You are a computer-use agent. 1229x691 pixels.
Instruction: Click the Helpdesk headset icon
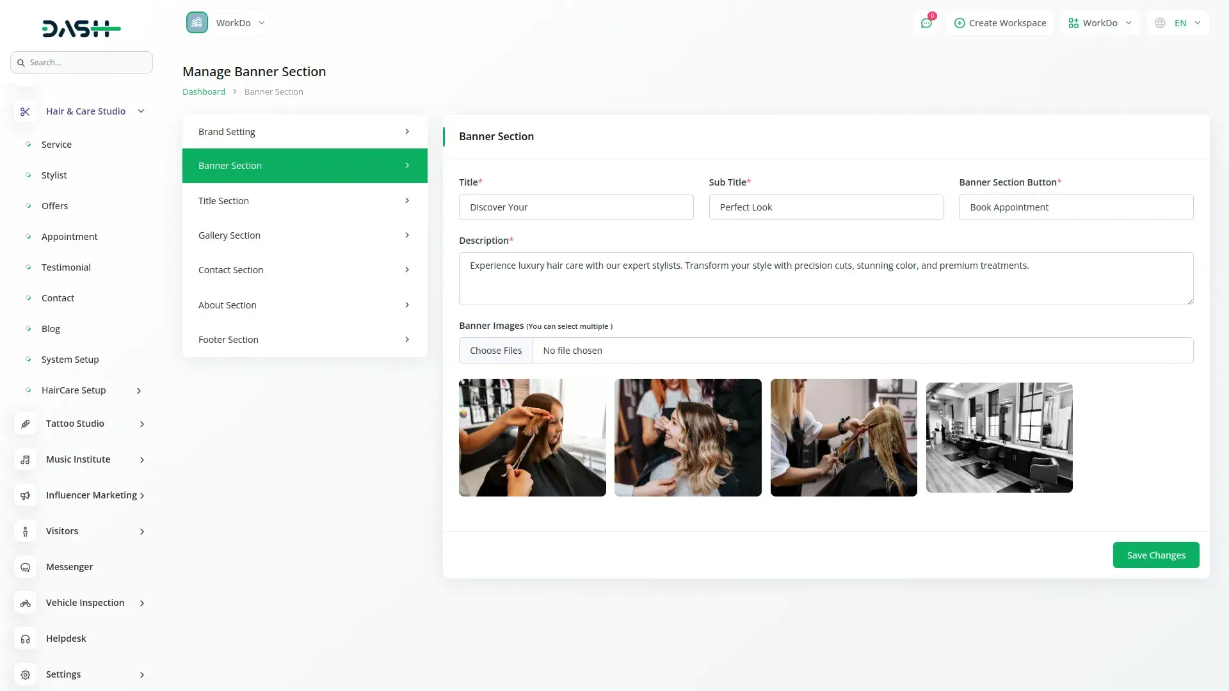(25, 639)
